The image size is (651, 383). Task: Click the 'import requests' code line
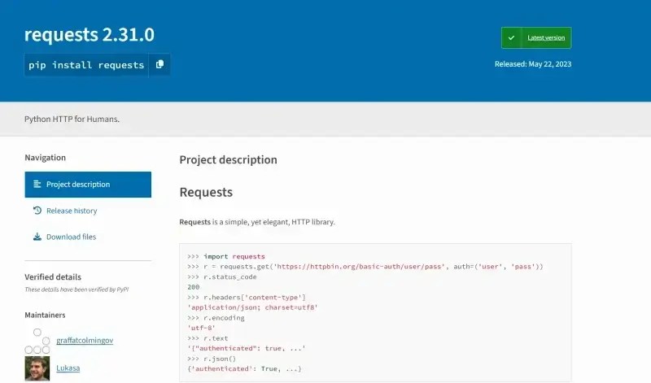tap(226, 256)
